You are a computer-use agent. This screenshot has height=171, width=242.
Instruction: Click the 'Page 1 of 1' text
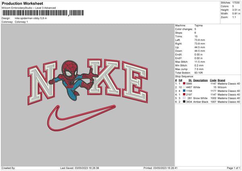[x=234, y=168]
